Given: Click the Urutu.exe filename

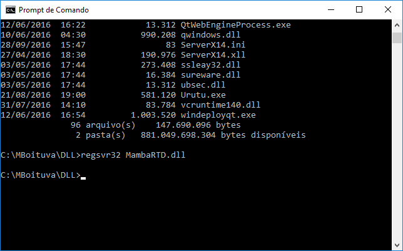Looking at the screenshot, I should tap(203, 95).
